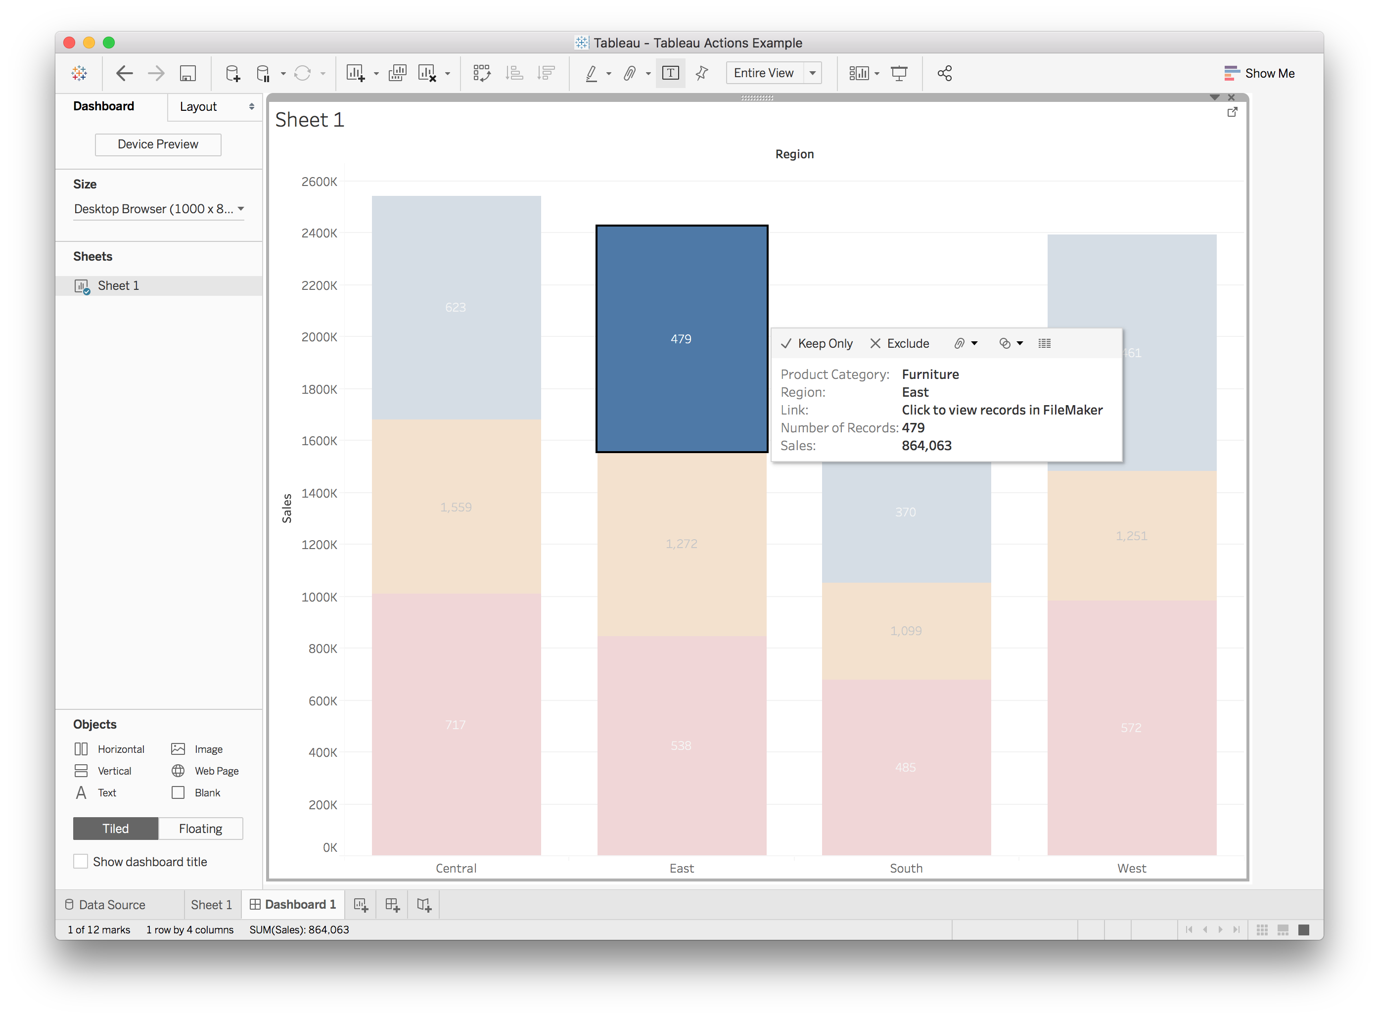
Task: Click Keep Only in the tooltip
Action: pos(817,344)
